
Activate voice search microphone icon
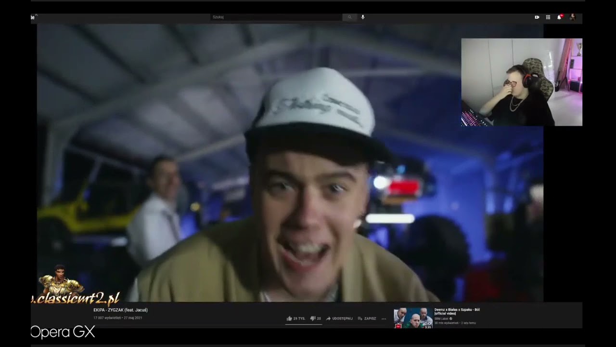coord(363,17)
